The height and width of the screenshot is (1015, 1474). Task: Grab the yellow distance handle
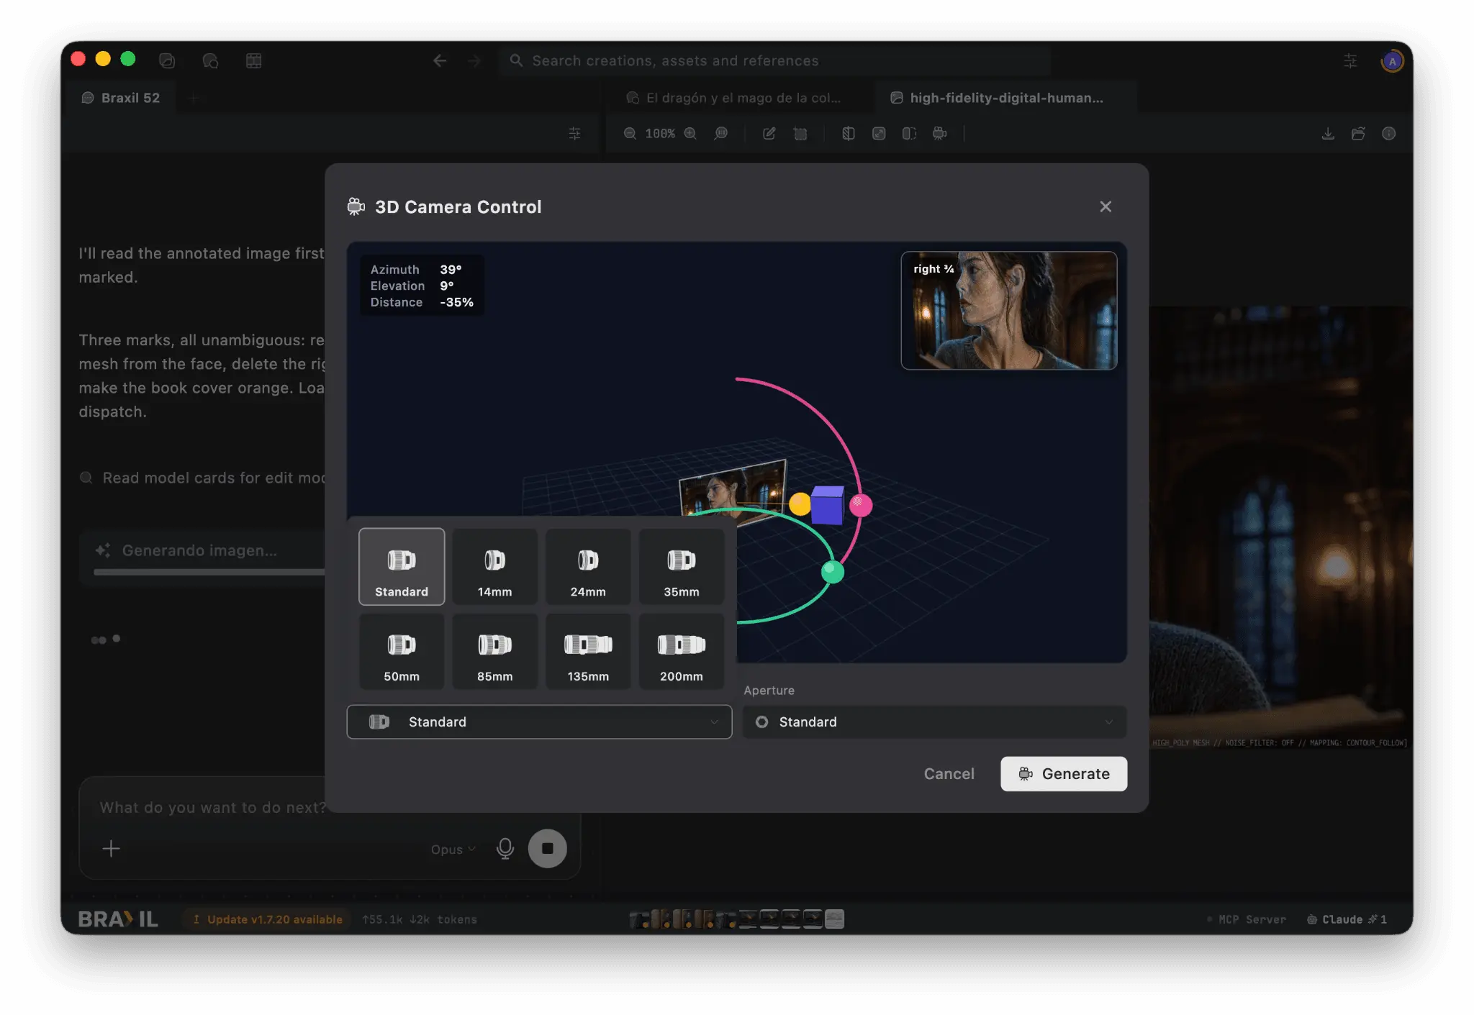pyautogui.click(x=800, y=504)
